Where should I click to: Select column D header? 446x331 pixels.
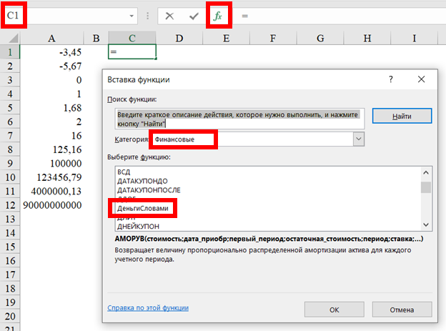[x=179, y=38]
